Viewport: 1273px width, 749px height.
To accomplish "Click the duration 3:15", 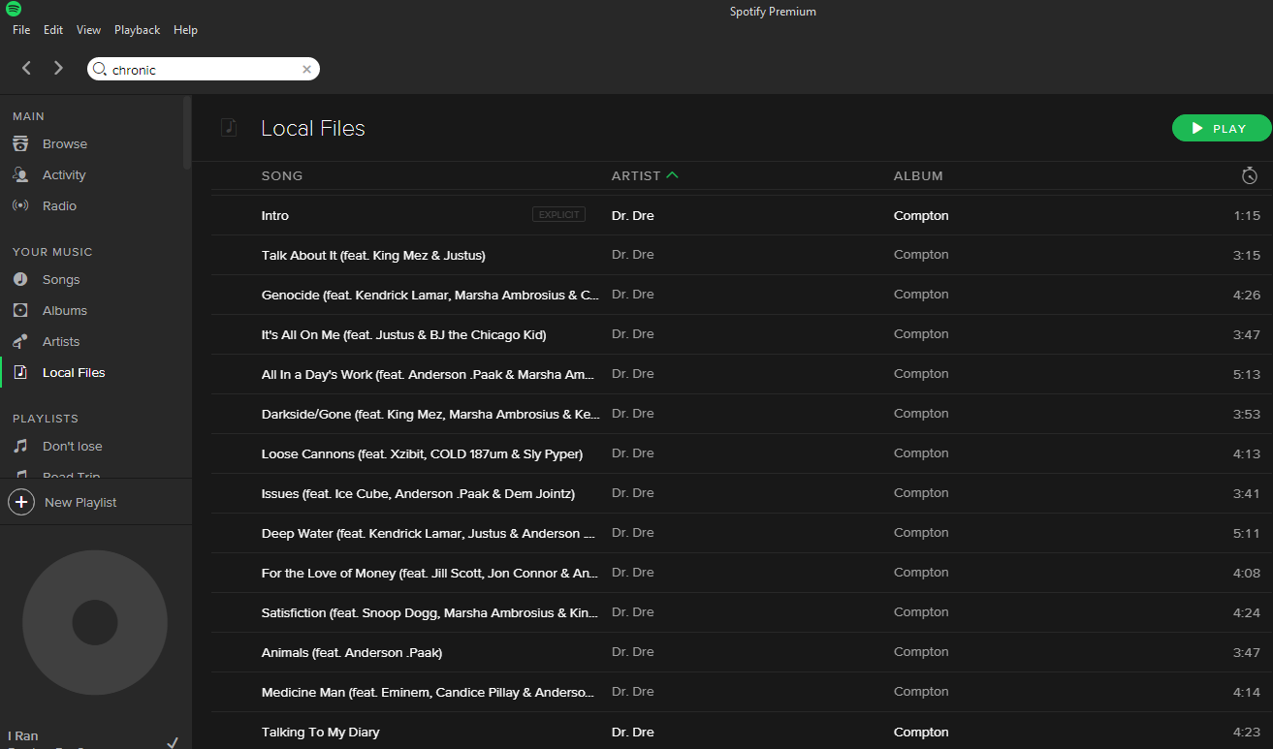I will [x=1247, y=256].
